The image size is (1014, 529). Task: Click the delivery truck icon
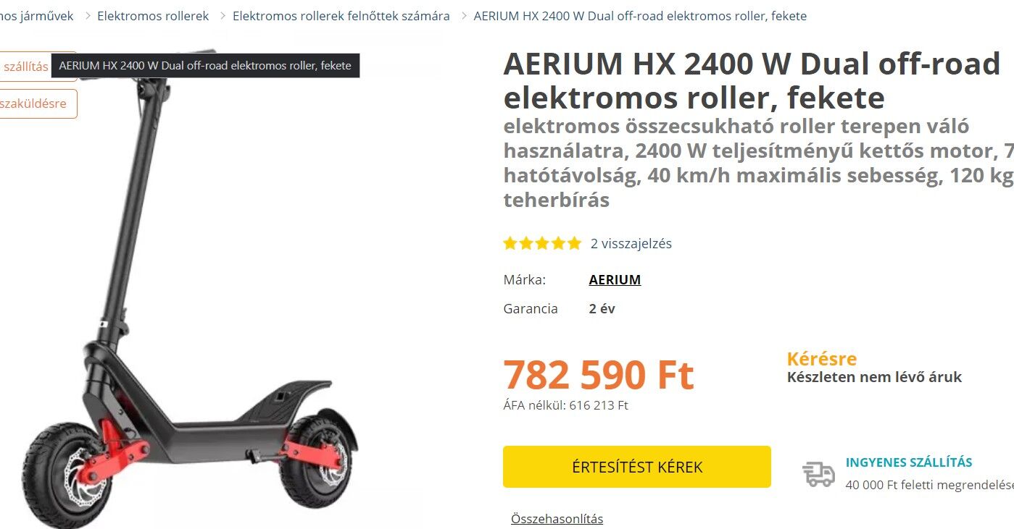(x=818, y=474)
